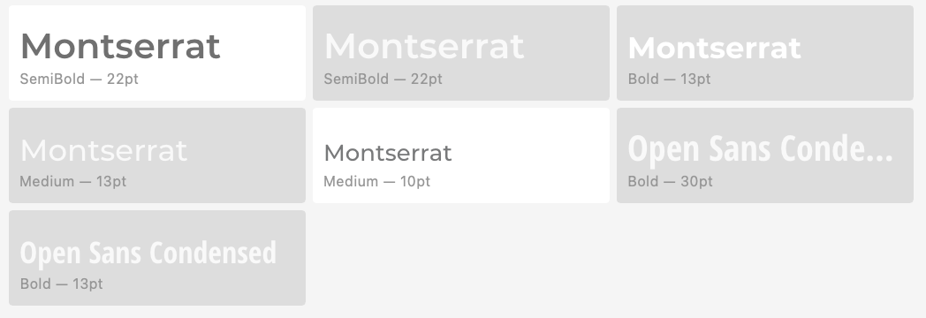The width and height of the screenshot is (926, 318).
Task: Click the dark Montserrat preview text on the white SemiBold card
Action: (120, 47)
